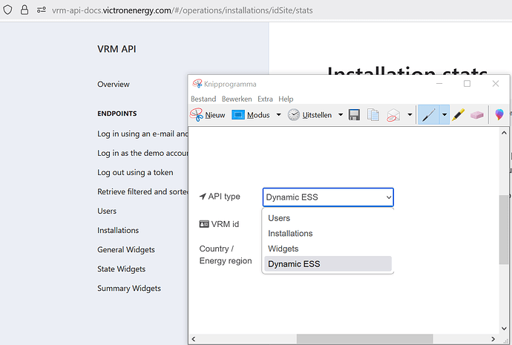
Task: Expand the Uitstellen dropdown arrow
Action: (341, 115)
